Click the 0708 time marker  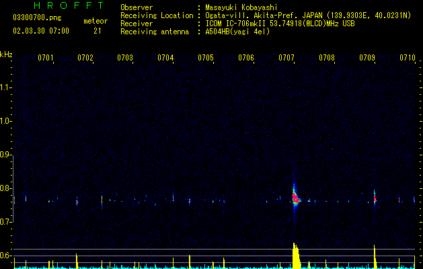(327, 58)
